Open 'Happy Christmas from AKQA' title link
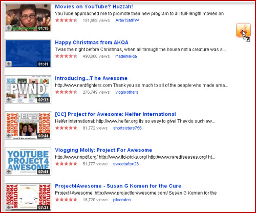 92,42
